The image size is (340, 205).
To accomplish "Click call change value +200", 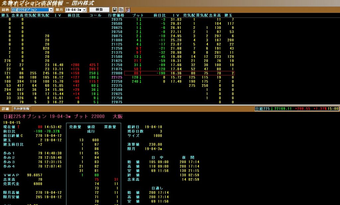I will pyautogui.click(x=75, y=65).
